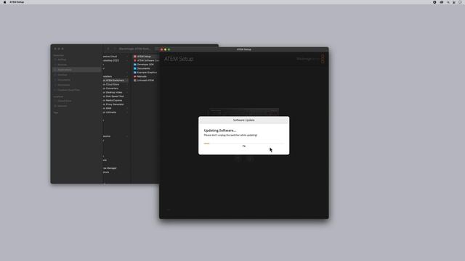This screenshot has height=261, width=465.
Task: Select the RAW folder row in Finder
Action: [116, 108]
